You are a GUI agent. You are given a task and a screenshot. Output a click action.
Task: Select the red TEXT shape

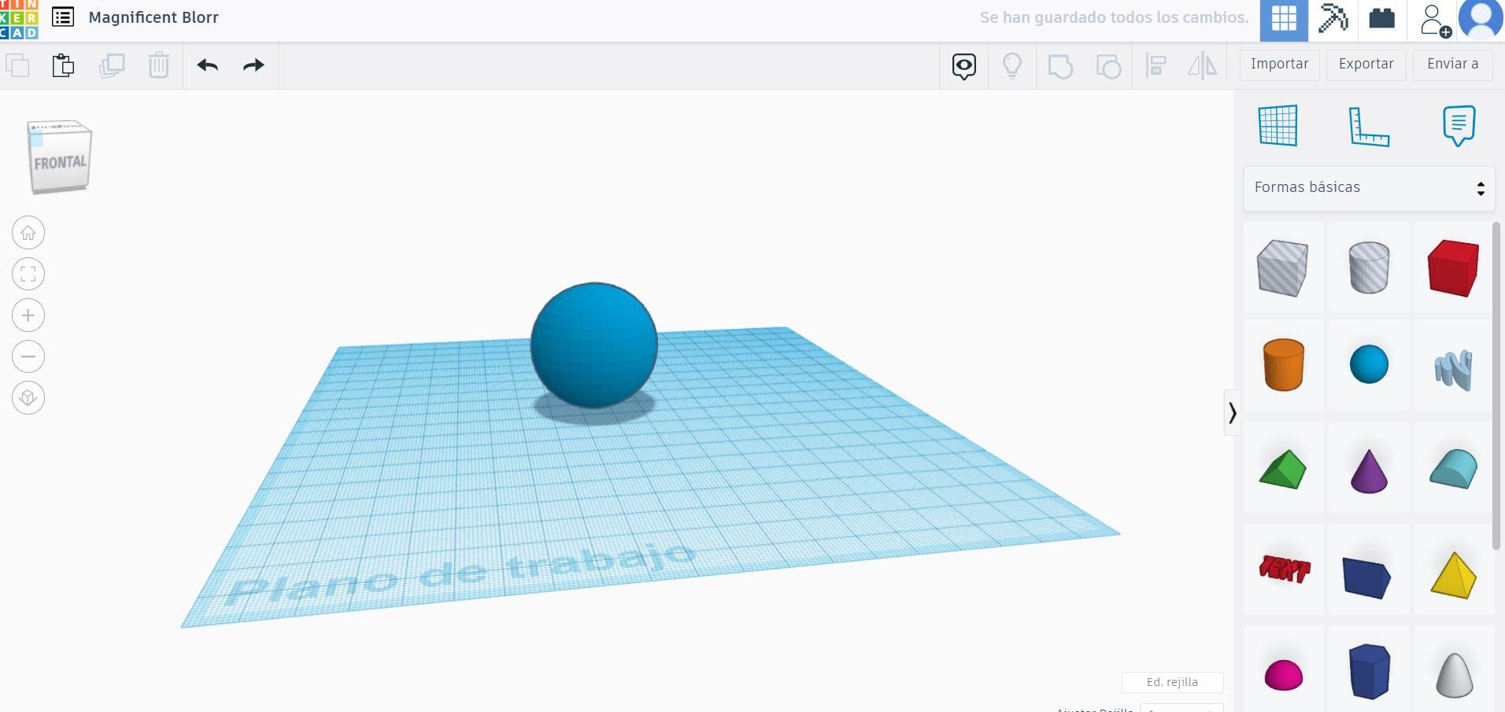click(x=1283, y=570)
